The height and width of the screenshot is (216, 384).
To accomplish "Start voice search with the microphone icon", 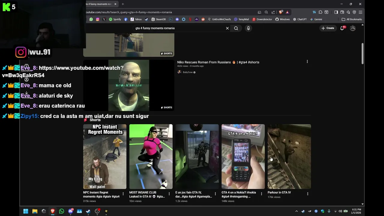I will coord(248,28).
